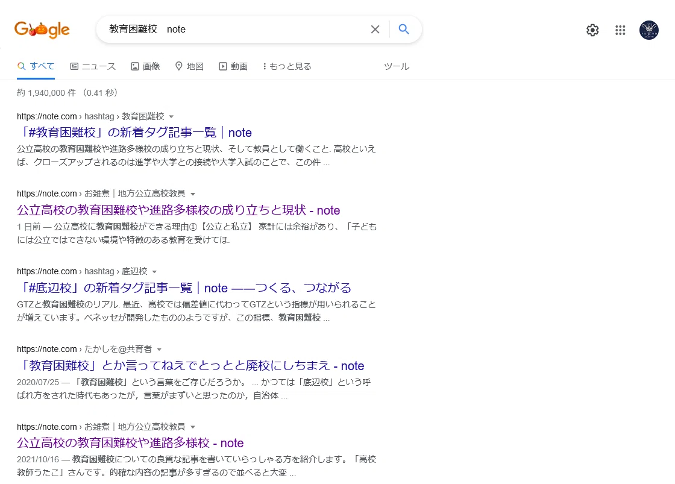
Task: Click snippet date 2020/07/25
Action: [x=38, y=382]
